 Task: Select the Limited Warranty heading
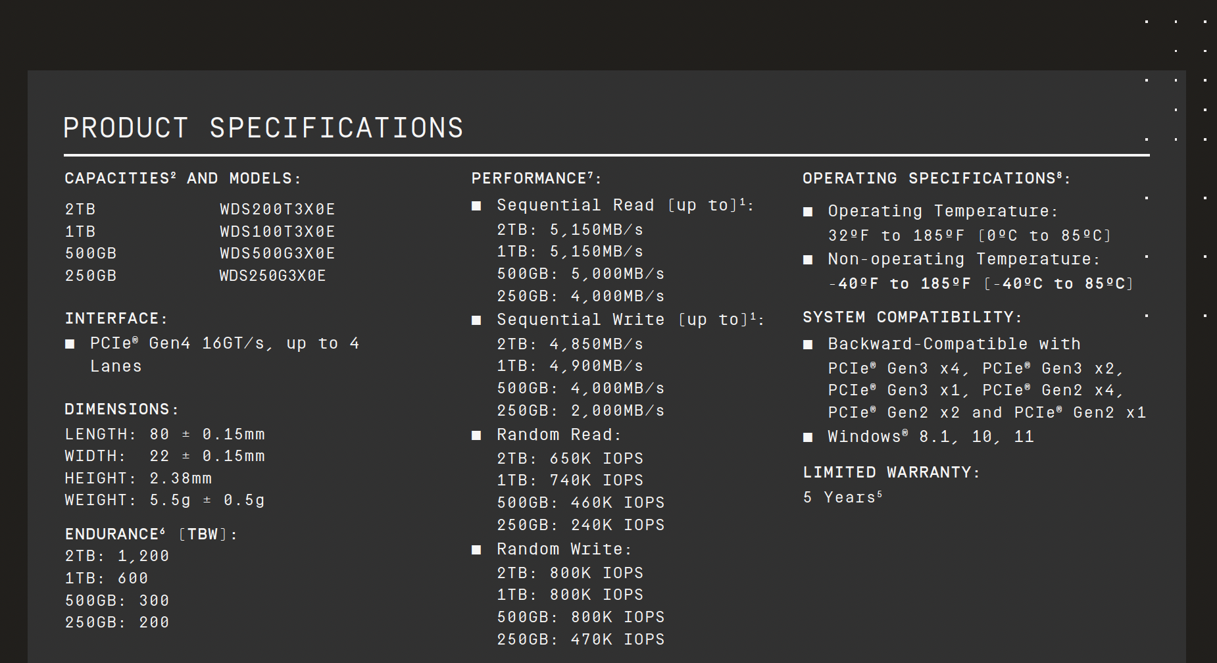tap(891, 472)
